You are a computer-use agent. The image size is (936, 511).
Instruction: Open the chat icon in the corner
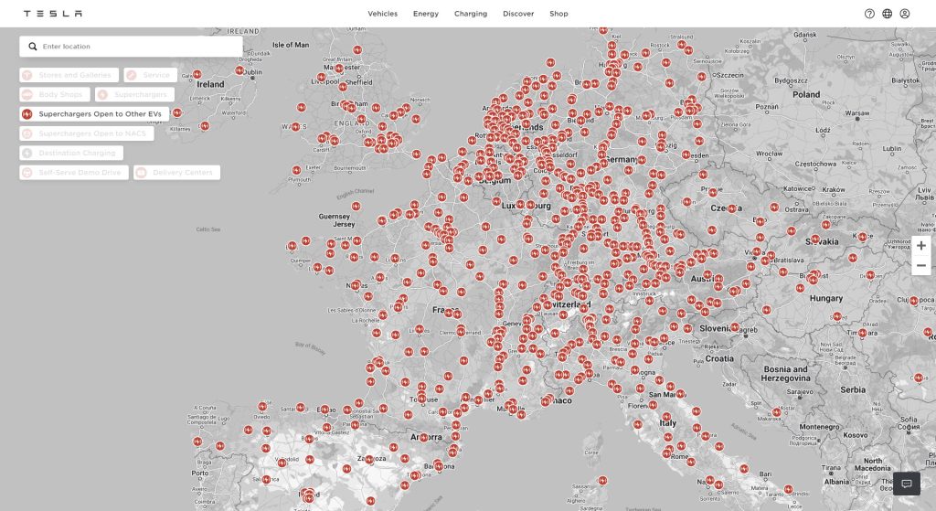906,484
